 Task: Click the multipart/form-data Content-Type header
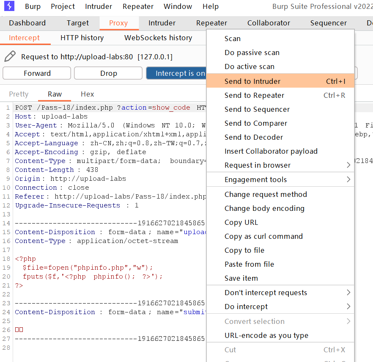click(x=110, y=161)
